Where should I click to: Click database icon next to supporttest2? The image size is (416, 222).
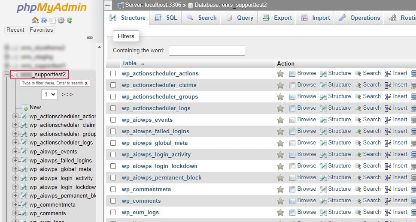[x=15, y=75]
